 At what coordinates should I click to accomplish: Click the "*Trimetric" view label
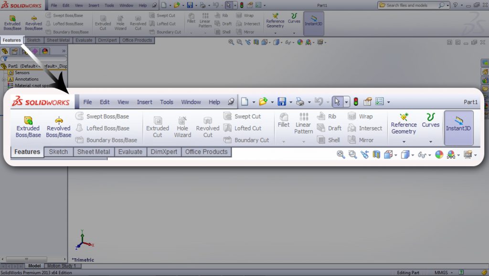(x=83, y=260)
